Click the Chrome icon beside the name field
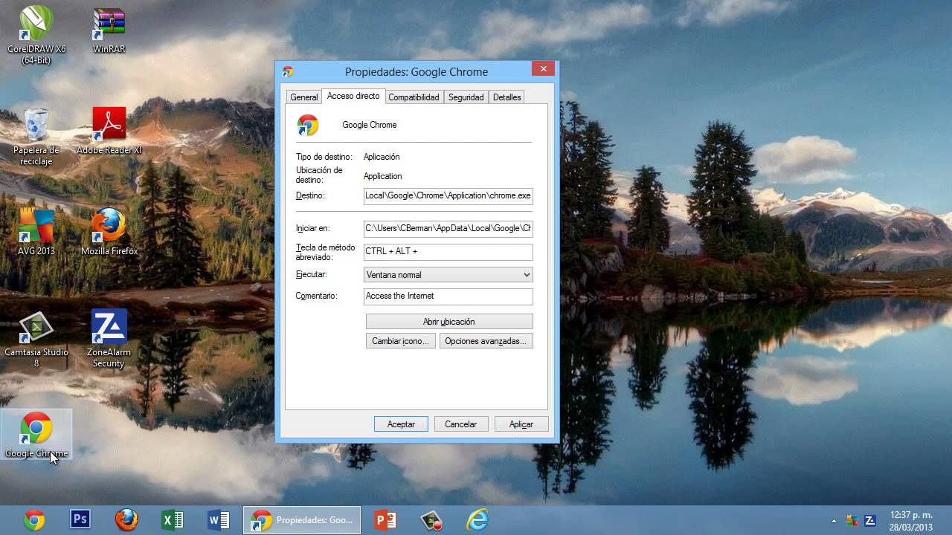Image resolution: width=952 pixels, height=535 pixels. click(308, 125)
